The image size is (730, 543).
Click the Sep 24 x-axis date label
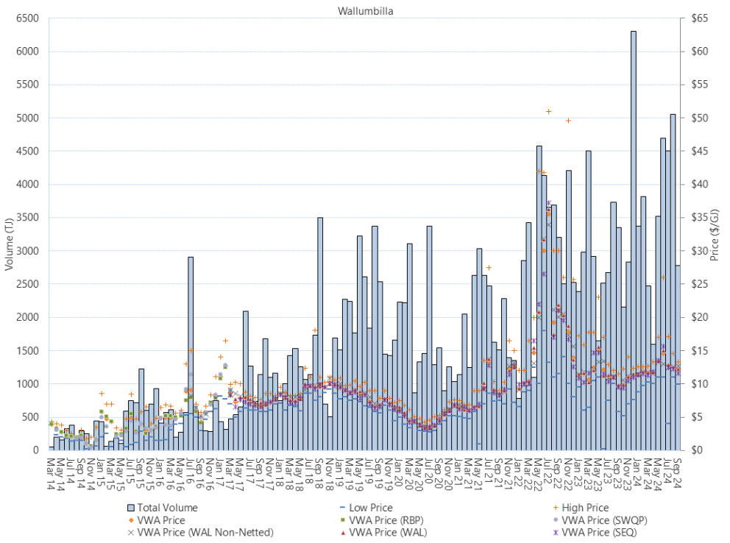(678, 474)
